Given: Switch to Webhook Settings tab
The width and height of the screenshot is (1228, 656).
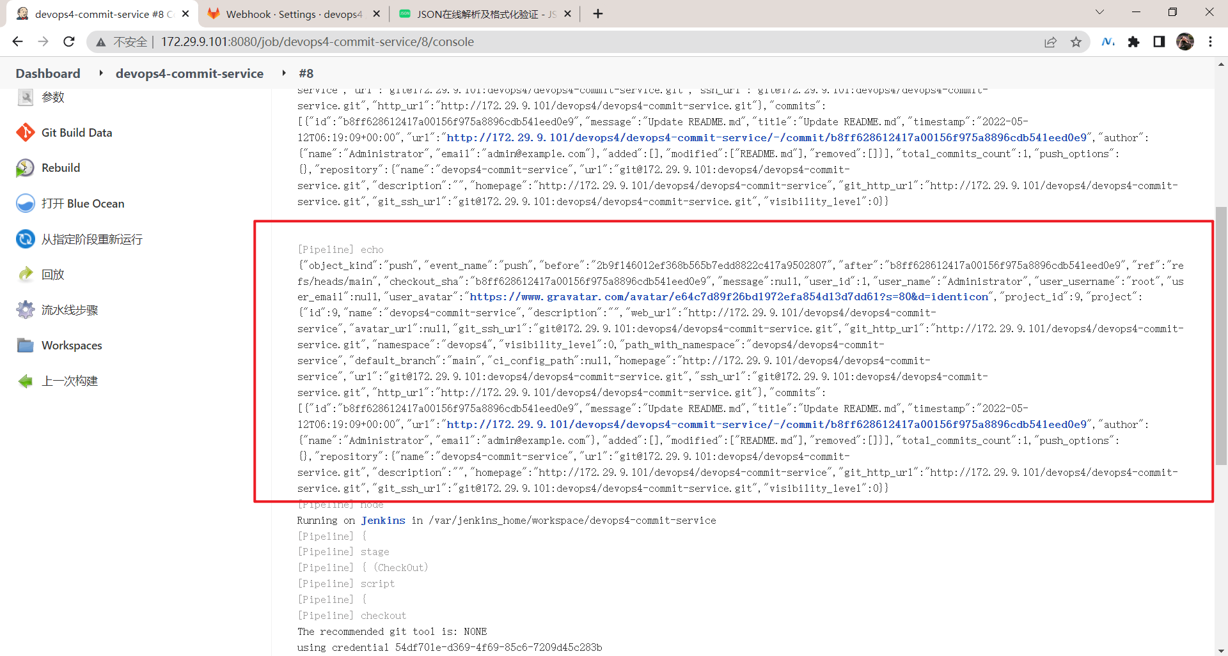Looking at the screenshot, I should coord(294,14).
